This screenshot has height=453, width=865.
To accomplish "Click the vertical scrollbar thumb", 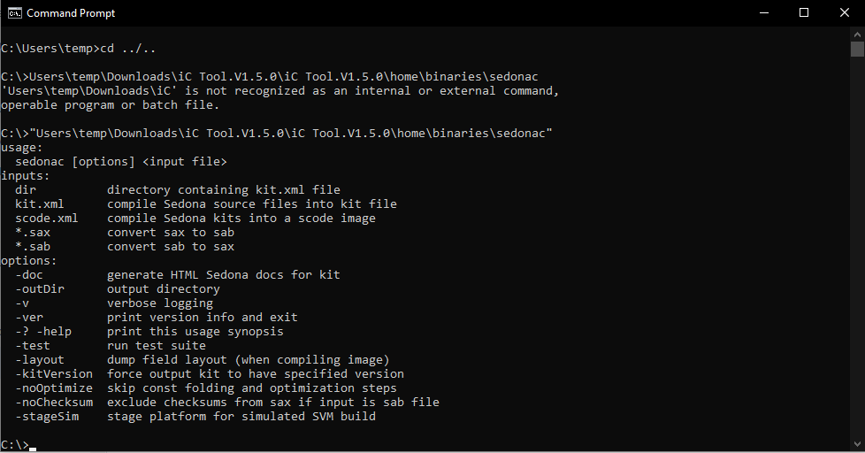I will pyautogui.click(x=856, y=50).
